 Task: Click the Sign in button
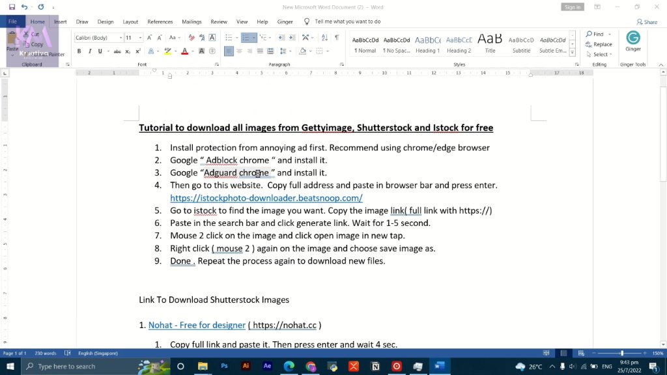pyautogui.click(x=572, y=7)
